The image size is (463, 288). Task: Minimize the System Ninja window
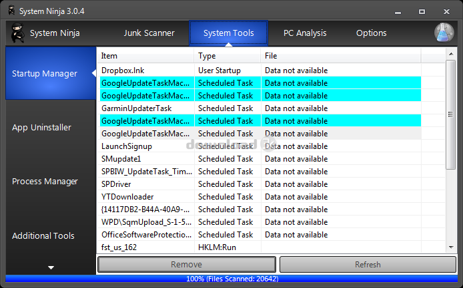398,12
